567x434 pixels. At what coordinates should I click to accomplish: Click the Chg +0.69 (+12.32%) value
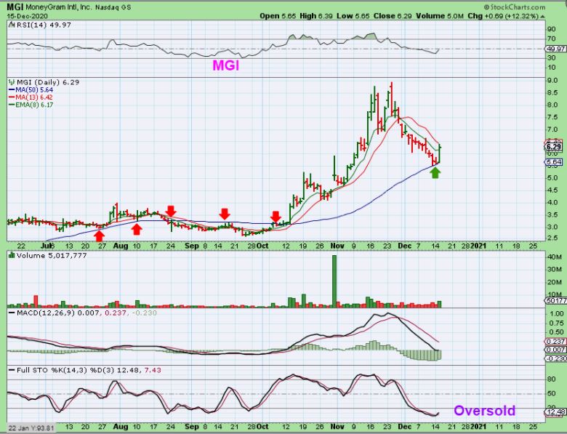click(503, 16)
